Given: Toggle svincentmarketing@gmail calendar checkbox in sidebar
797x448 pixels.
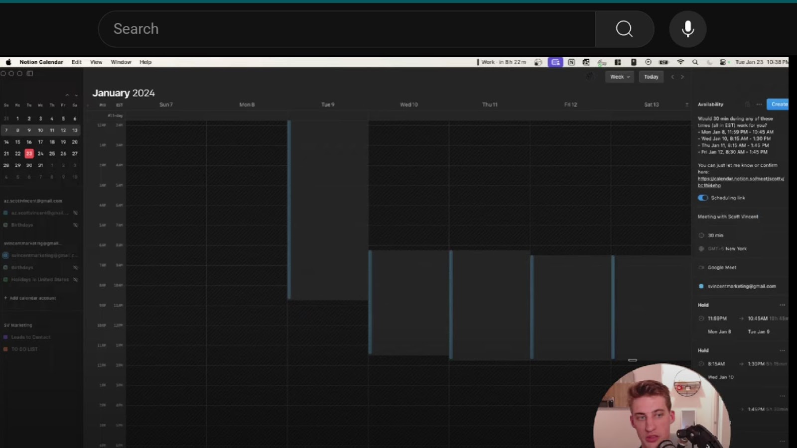Looking at the screenshot, I should (x=5, y=255).
